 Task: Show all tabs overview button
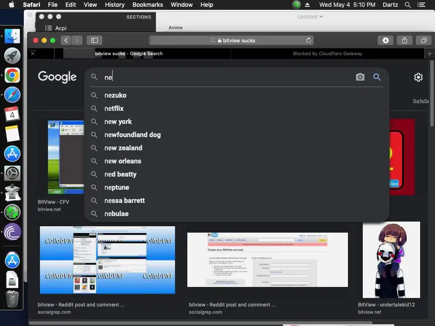click(x=424, y=40)
